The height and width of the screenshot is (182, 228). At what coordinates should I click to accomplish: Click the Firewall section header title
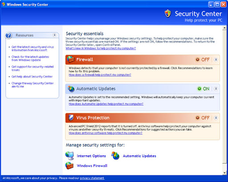(x=85, y=60)
